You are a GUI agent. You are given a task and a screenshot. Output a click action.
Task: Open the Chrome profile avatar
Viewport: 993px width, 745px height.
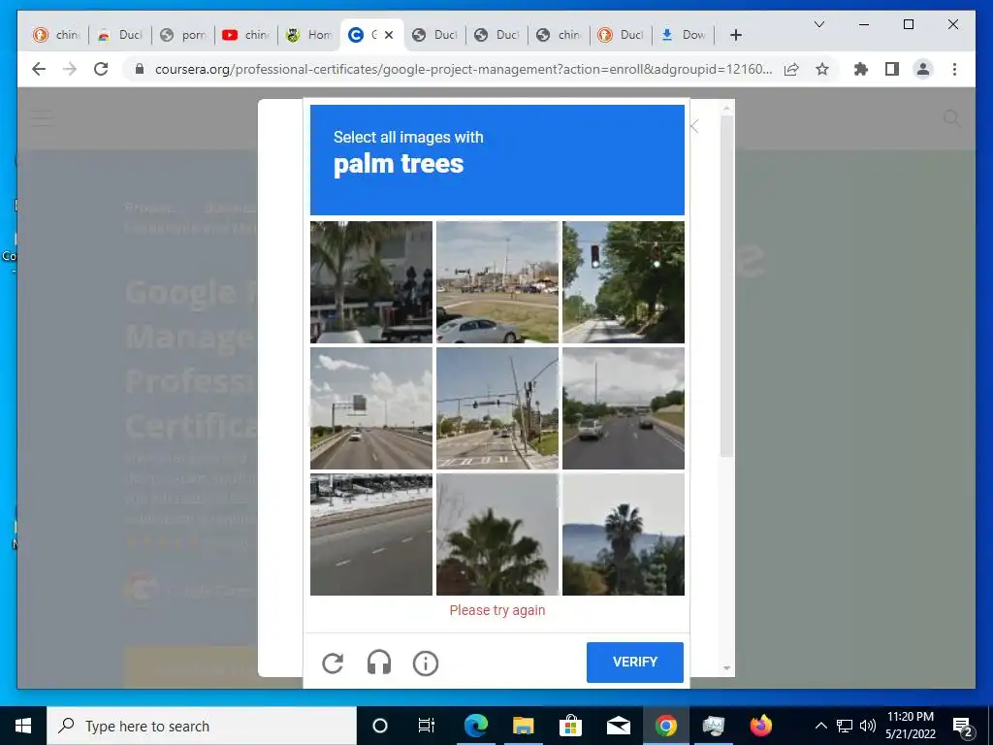923,69
